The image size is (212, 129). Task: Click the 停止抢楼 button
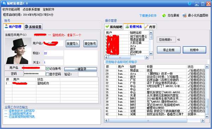(169, 50)
